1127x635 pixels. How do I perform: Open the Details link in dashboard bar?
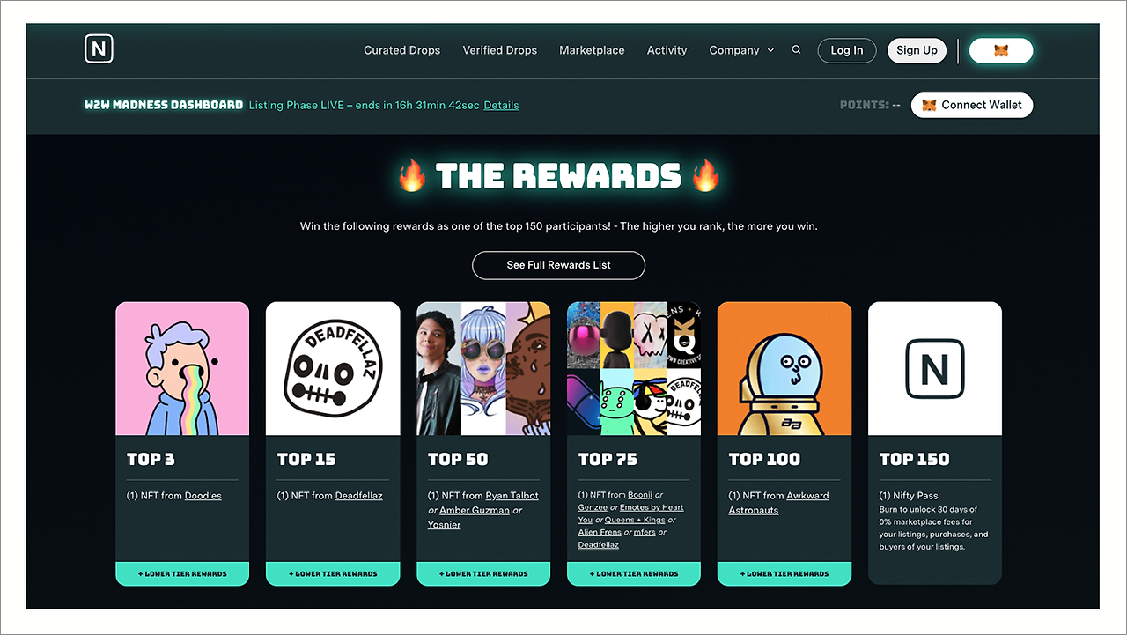501,105
